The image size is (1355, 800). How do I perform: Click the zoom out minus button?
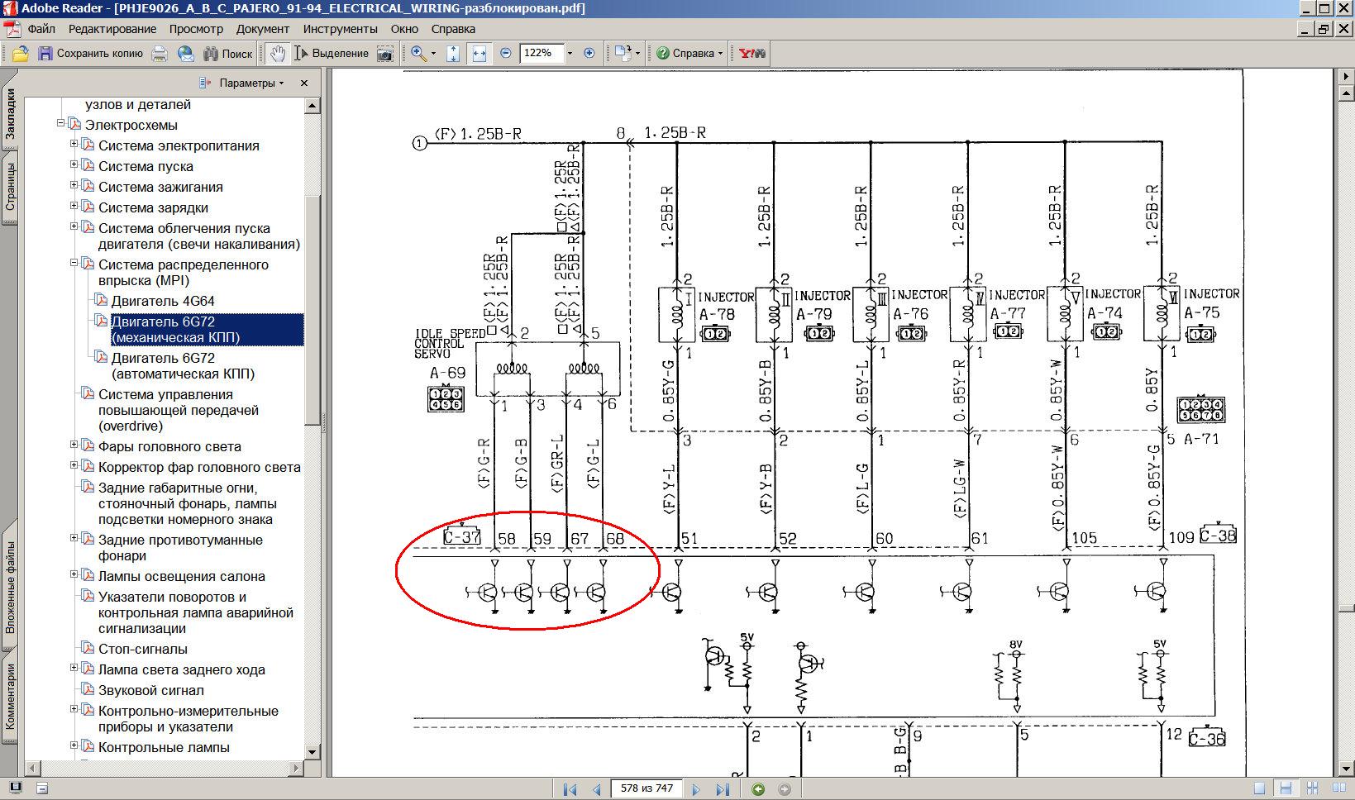tap(506, 54)
